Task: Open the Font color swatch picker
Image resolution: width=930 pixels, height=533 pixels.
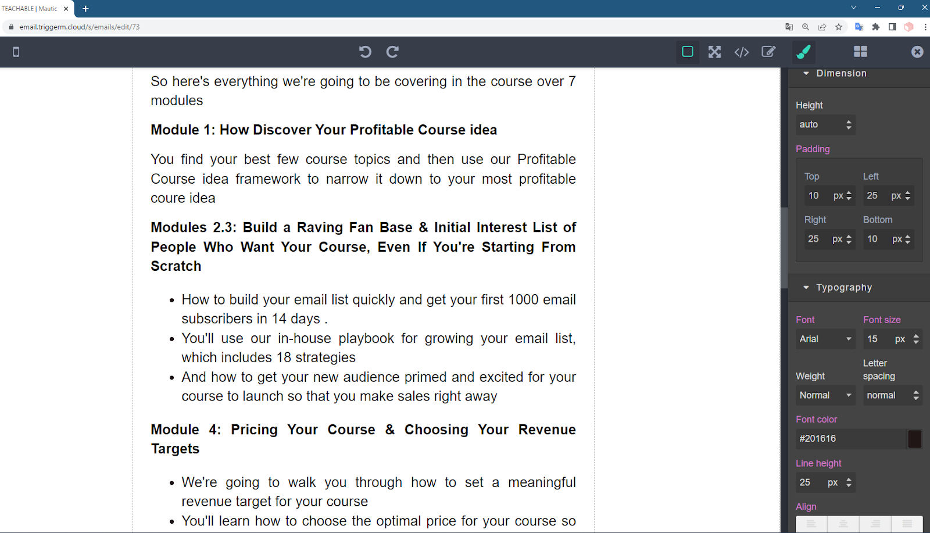Action: (915, 439)
